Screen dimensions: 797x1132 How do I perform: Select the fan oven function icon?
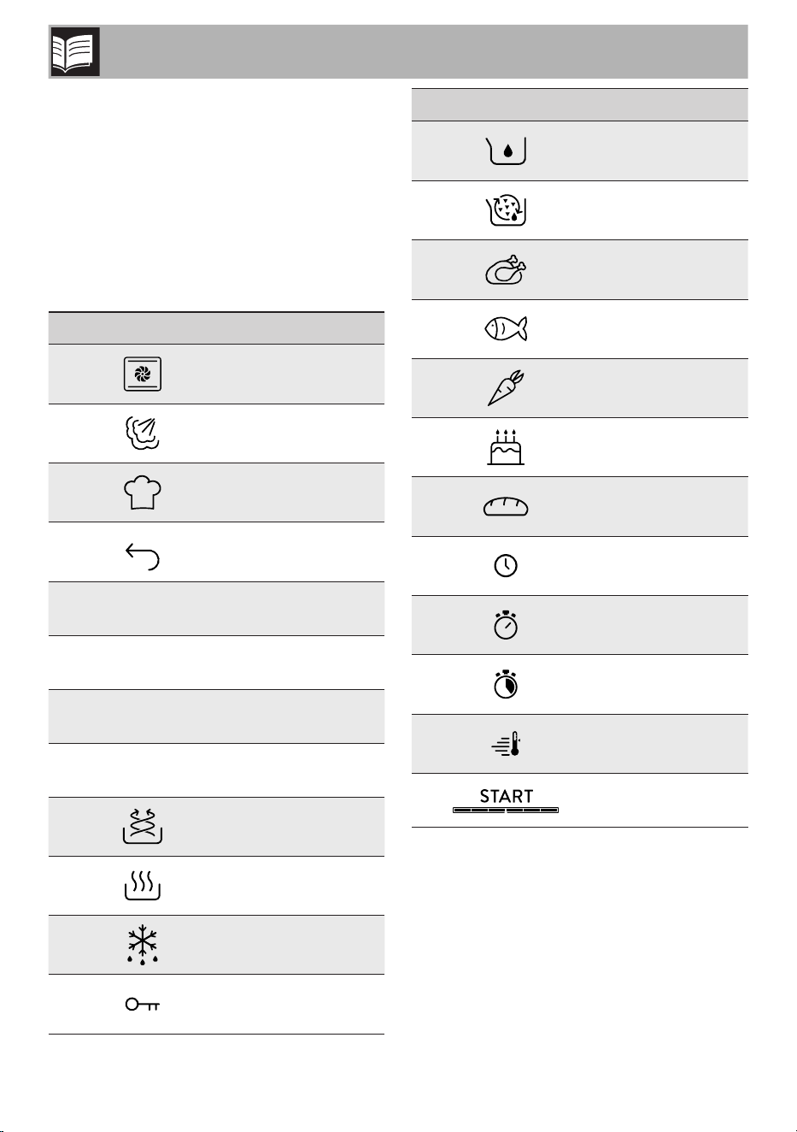click(x=143, y=374)
